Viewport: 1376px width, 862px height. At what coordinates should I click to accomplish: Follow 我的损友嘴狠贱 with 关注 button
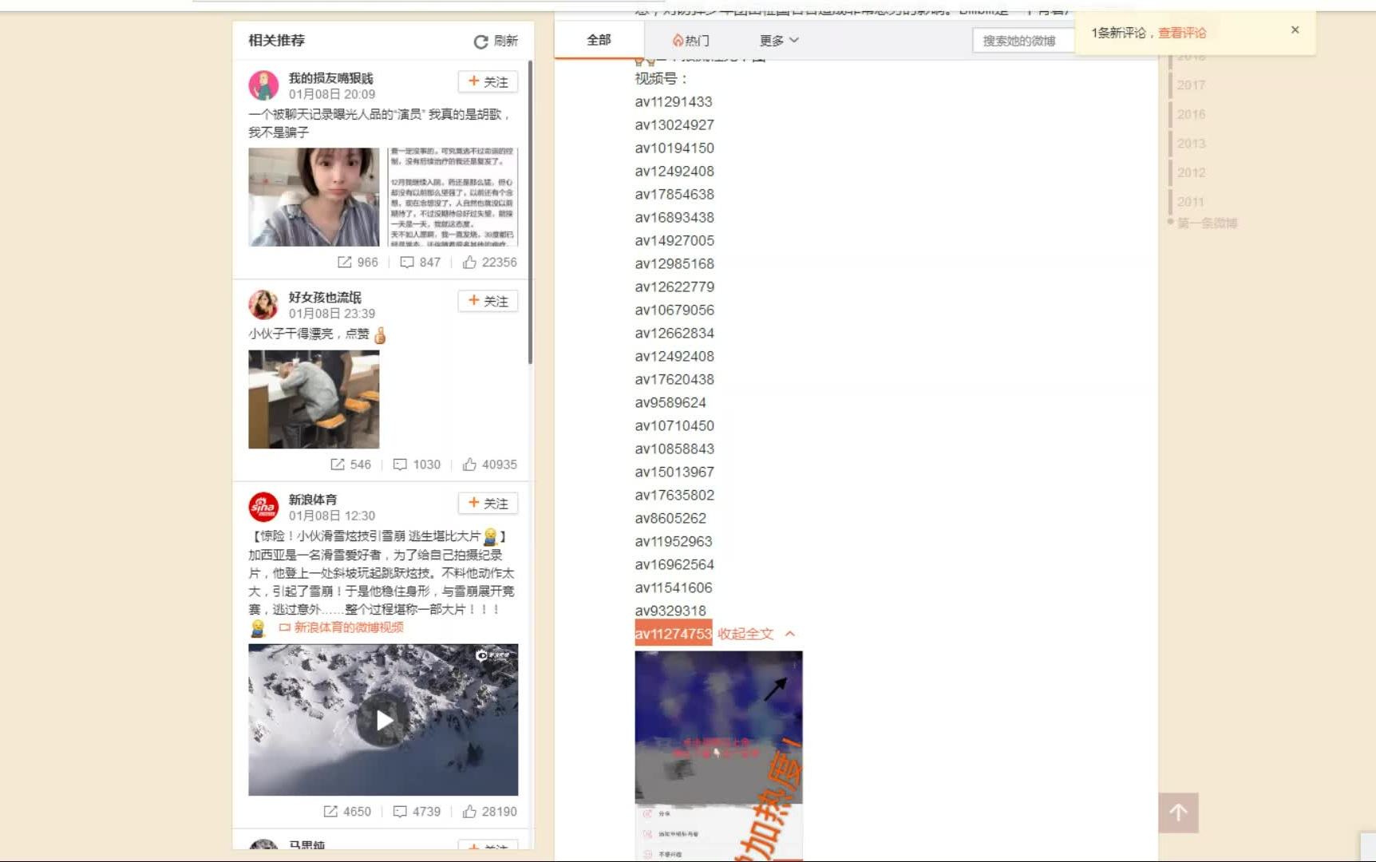488,81
